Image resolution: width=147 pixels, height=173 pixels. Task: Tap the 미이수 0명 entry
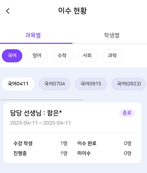104,153
